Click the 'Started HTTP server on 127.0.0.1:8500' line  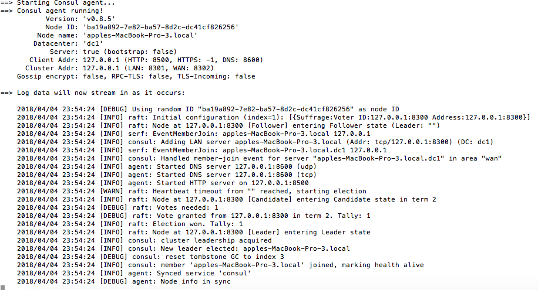pos(163,183)
